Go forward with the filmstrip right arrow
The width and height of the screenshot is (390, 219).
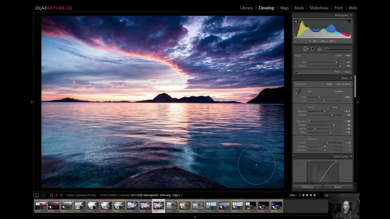[x=61, y=195]
